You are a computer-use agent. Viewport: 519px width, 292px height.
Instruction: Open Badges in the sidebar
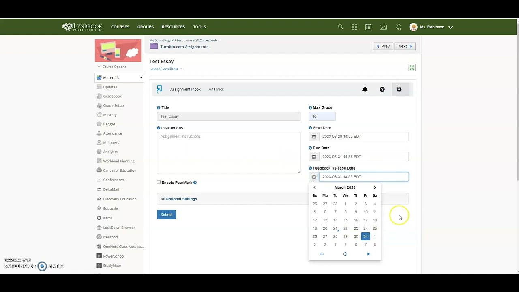tap(109, 124)
